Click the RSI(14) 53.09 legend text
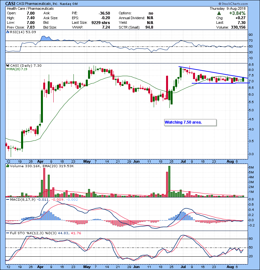Viewport: 260px width, 270px height. coord(23,32)
